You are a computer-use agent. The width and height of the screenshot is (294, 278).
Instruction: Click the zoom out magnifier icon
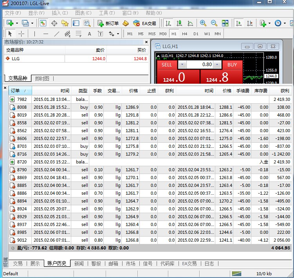click(x=214, y=23)
